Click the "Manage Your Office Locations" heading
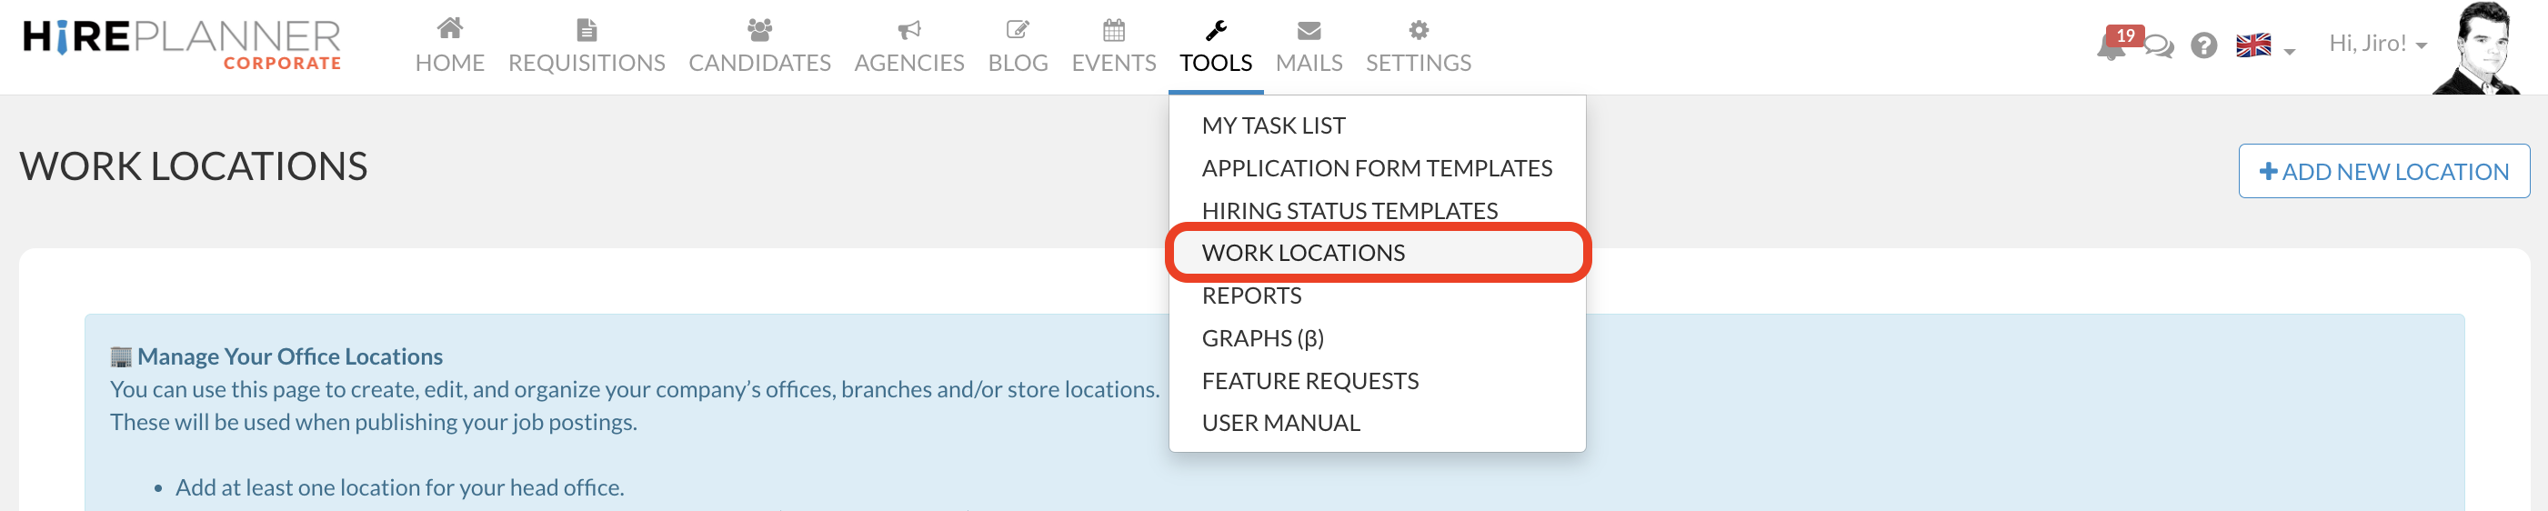2548x511 pixels. (x=289, y=356)
